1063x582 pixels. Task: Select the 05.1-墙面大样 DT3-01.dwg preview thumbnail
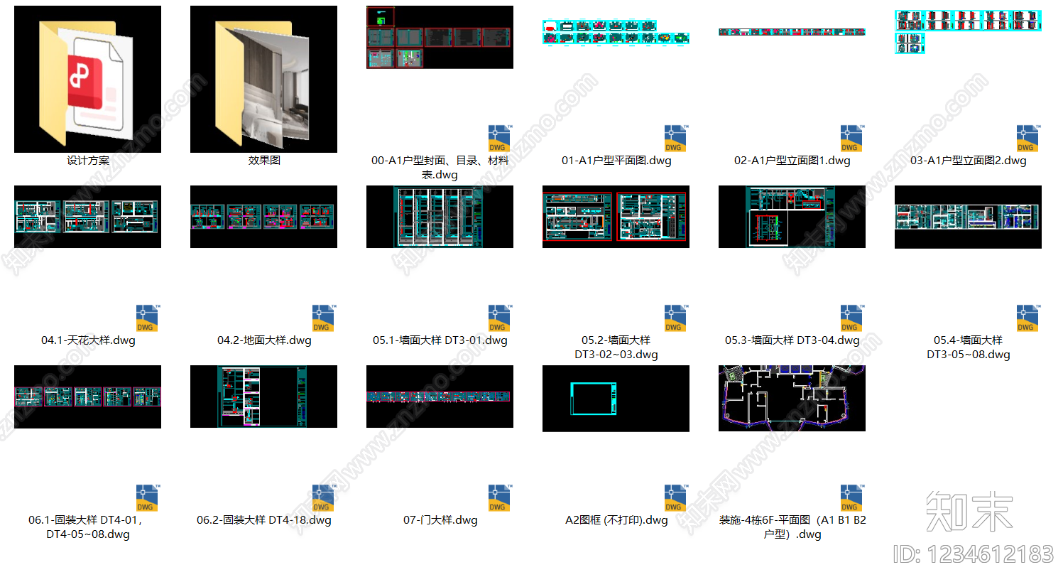pos(440,217)
